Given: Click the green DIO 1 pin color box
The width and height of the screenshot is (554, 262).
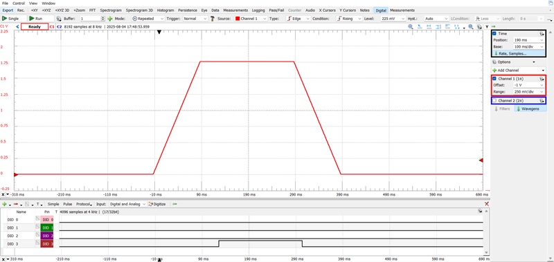Looking at the screenshot, I should [x=47, y=227].
